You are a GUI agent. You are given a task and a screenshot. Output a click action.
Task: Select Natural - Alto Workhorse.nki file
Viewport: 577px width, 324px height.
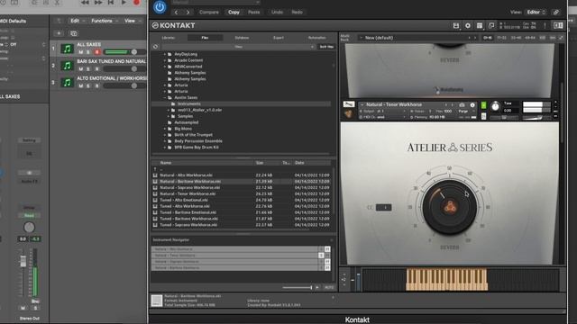click(186, 175)
